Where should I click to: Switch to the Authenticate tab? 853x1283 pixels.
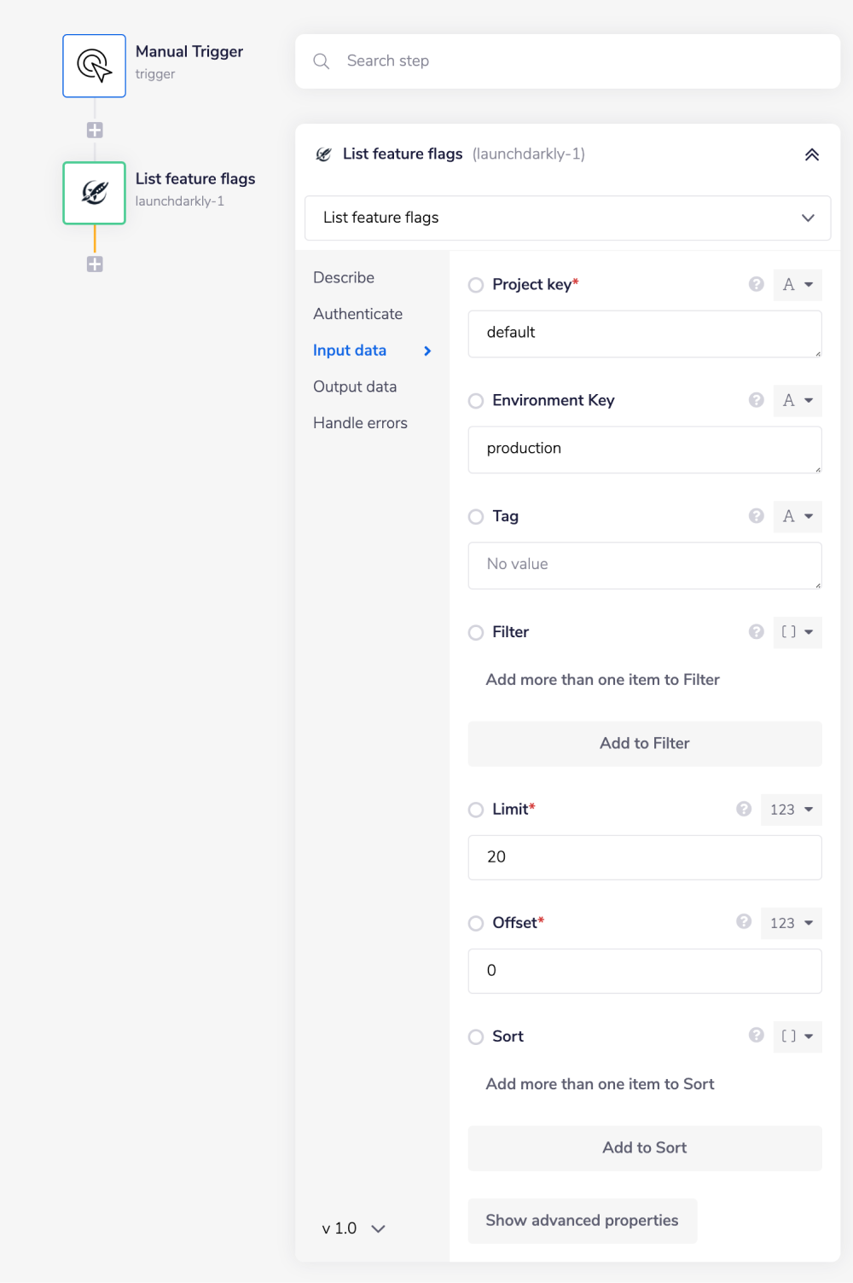click(x=357, y=313)
